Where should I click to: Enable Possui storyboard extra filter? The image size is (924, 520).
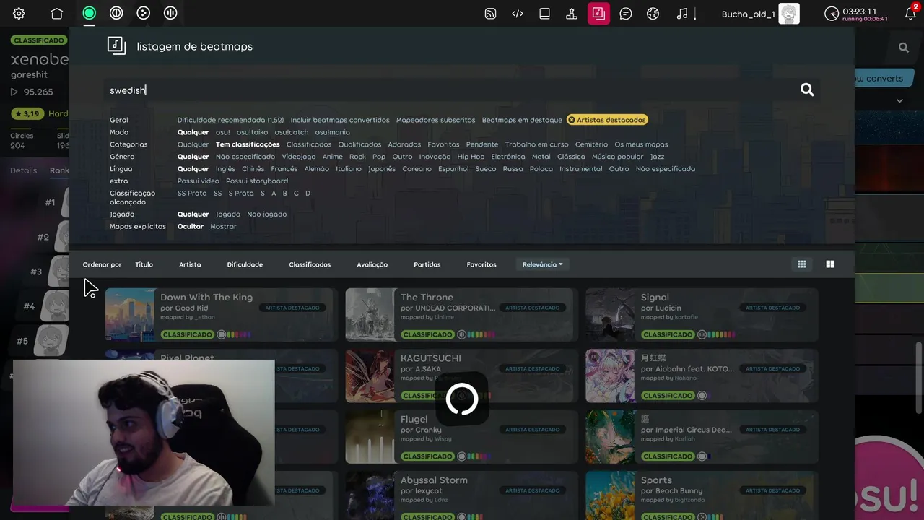click(x=257, y=181)
